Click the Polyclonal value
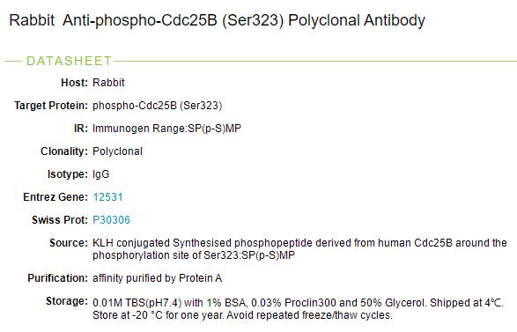 (x=117, y=151)
